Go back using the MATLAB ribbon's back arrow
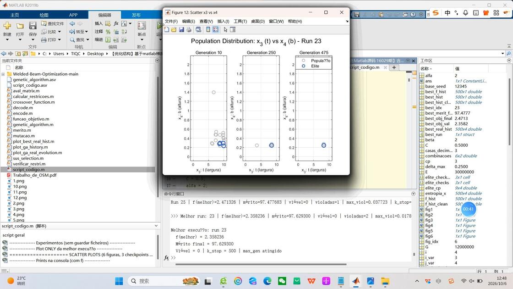Image resolution: width=513 pixels, height=289 pixels. click(72, 23)
